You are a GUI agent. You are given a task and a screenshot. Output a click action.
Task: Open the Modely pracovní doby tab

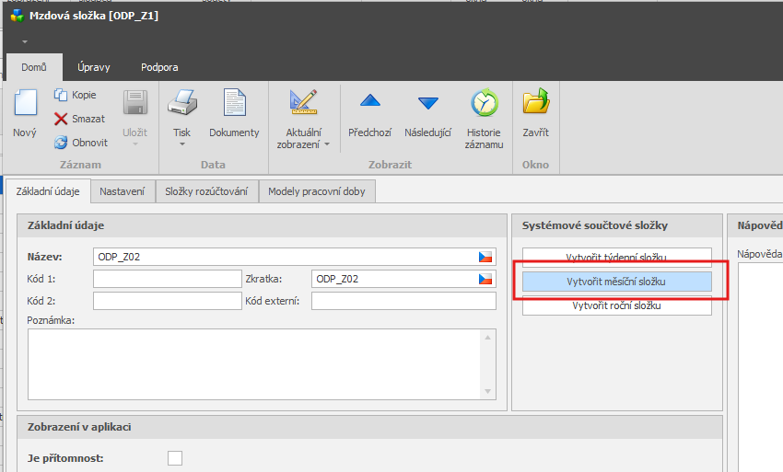pos(317,191)
